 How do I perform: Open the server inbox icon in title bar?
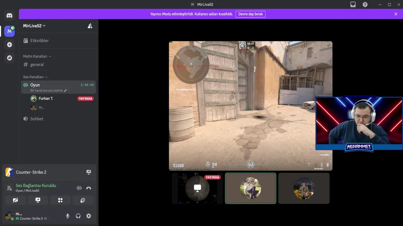click(x=353, y=4)
